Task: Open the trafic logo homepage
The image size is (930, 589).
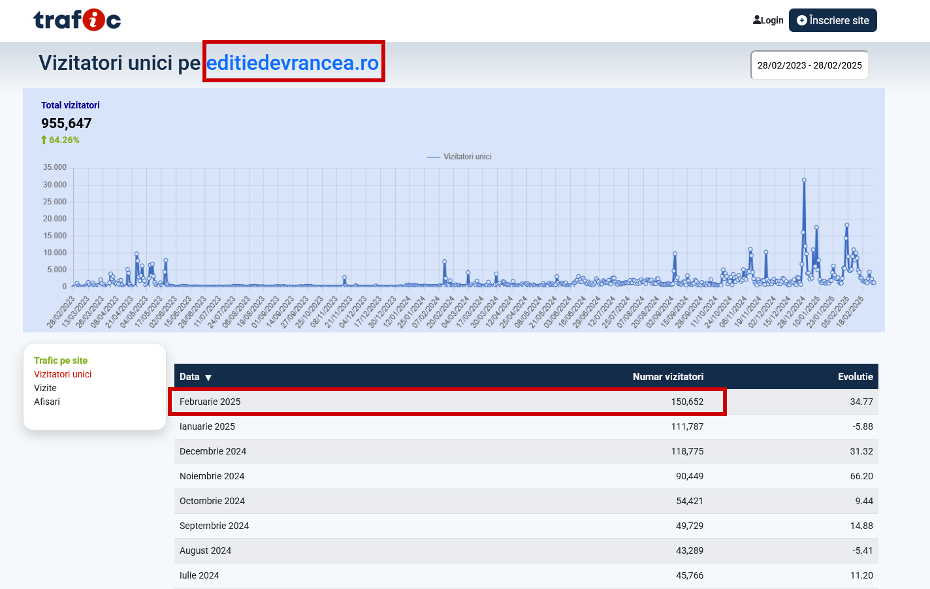Action: 77,20
